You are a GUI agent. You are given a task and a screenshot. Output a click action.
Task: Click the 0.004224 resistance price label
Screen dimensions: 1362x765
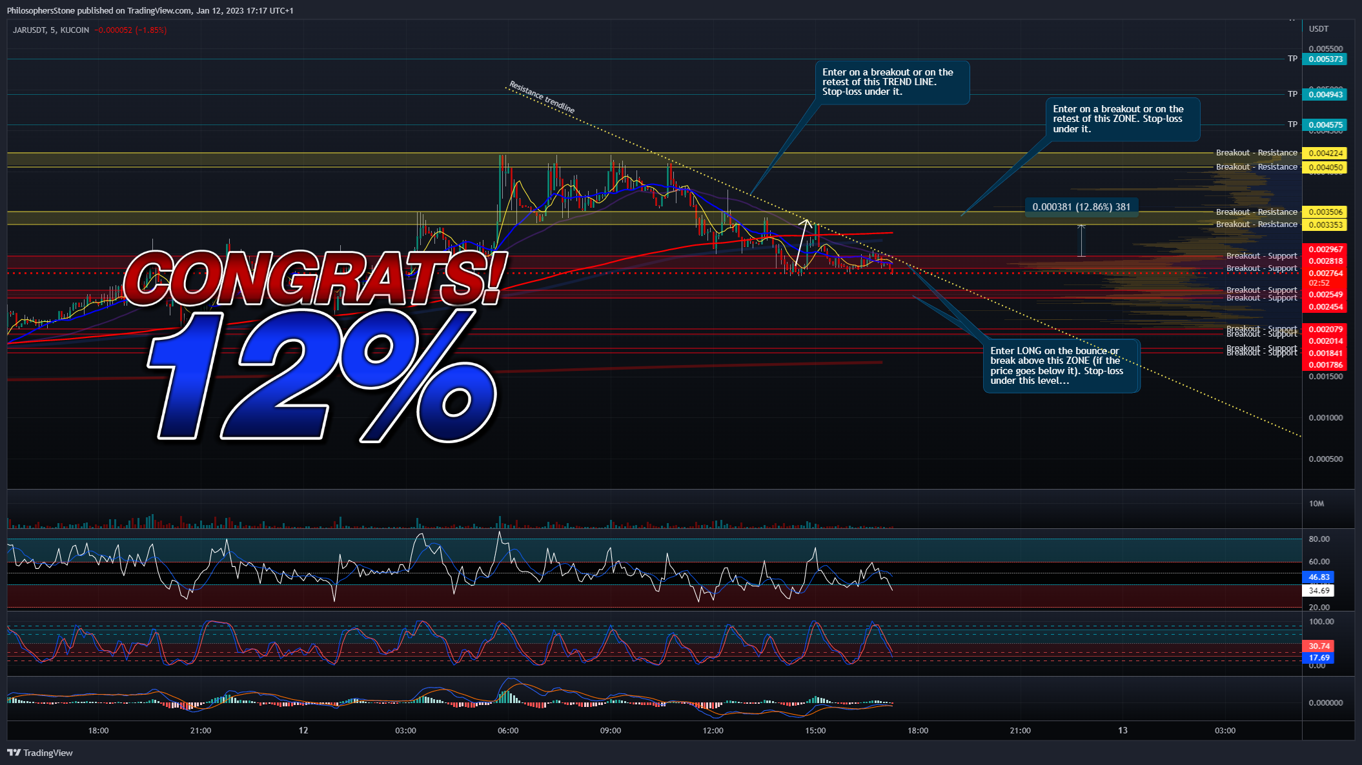click(1325, 154)
